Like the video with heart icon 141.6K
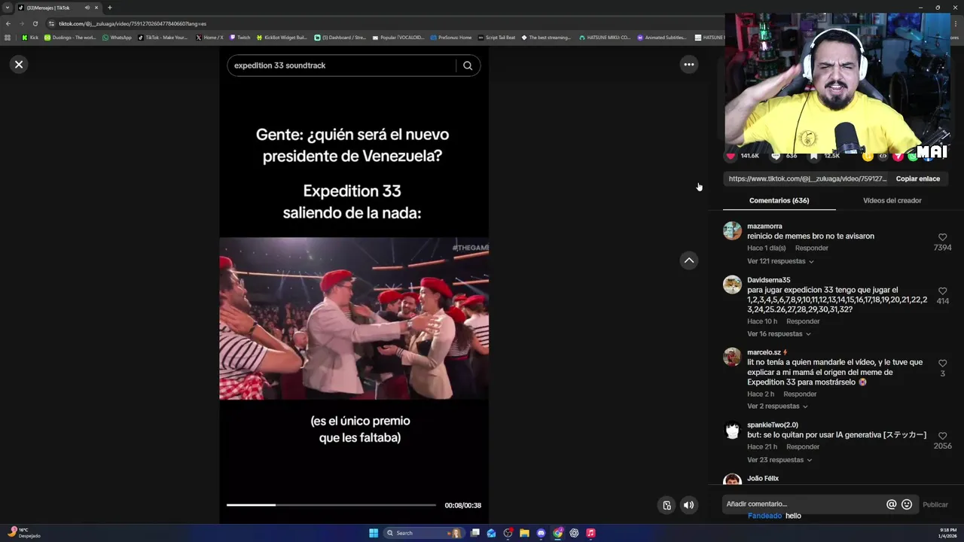This screenshot has height=542, width=964. pyautogui.click(x=730, y=156)
